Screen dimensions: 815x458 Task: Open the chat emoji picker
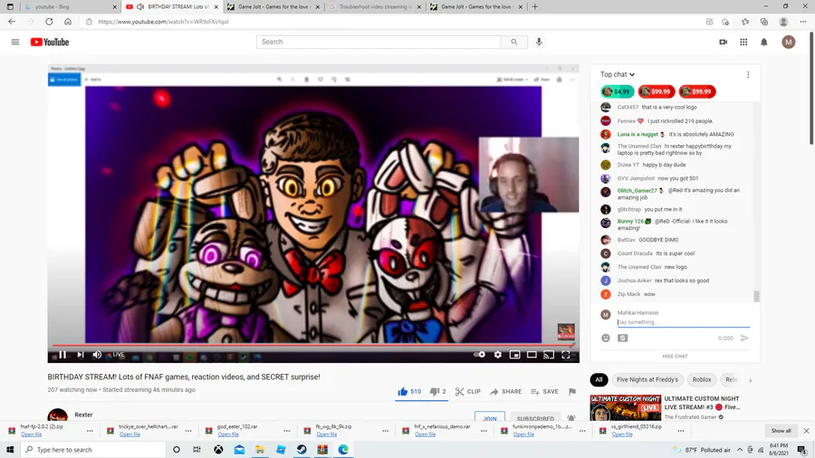tap(606, 338)
